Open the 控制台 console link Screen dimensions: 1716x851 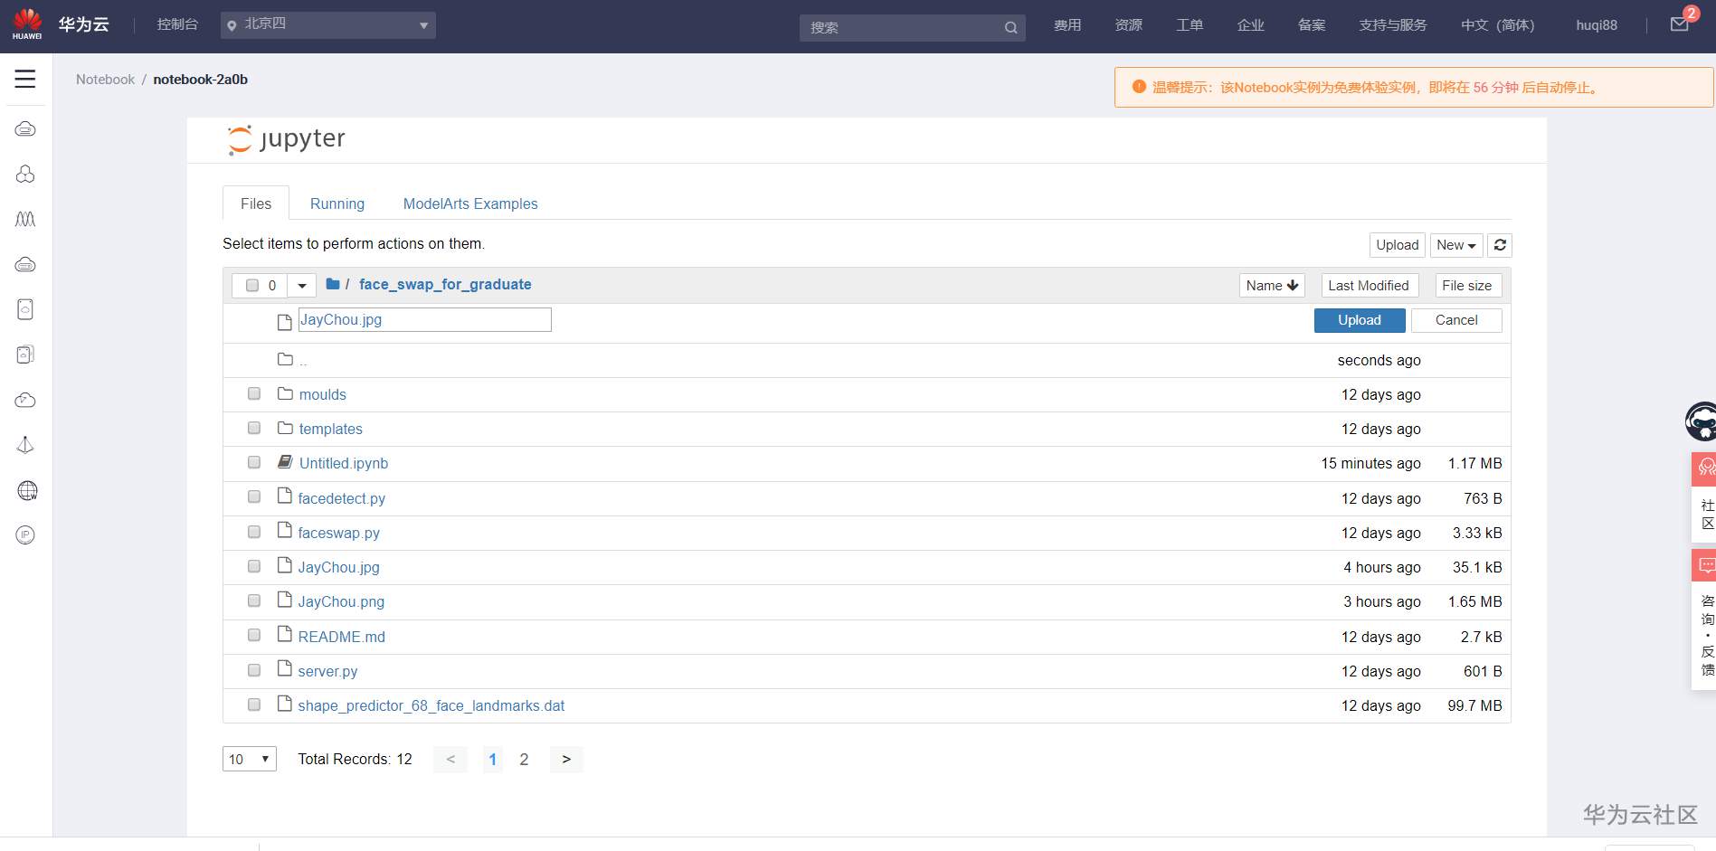(177, 24)
